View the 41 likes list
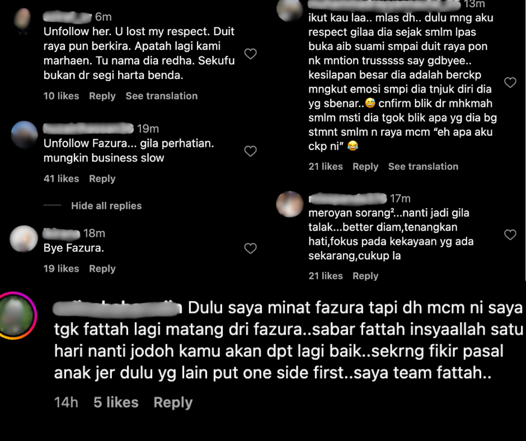 coord(62,179)
